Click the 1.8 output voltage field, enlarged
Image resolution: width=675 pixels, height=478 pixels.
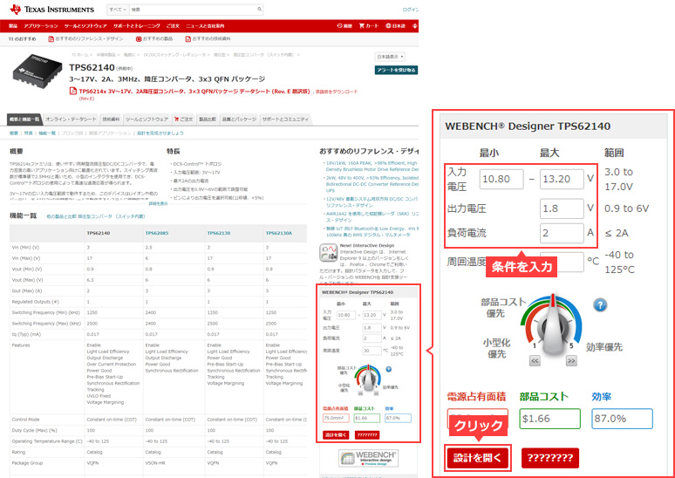[x=562, y=208]
